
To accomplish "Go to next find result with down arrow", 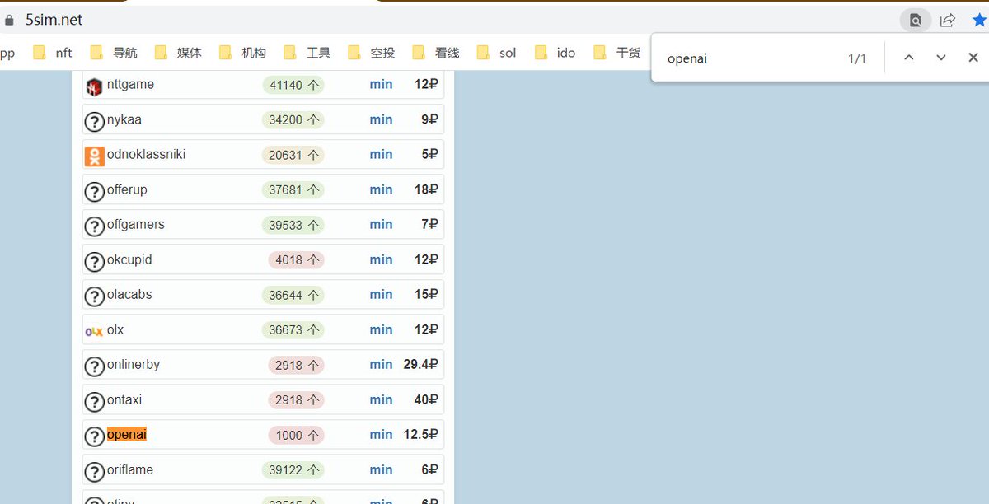I will 940,58.
